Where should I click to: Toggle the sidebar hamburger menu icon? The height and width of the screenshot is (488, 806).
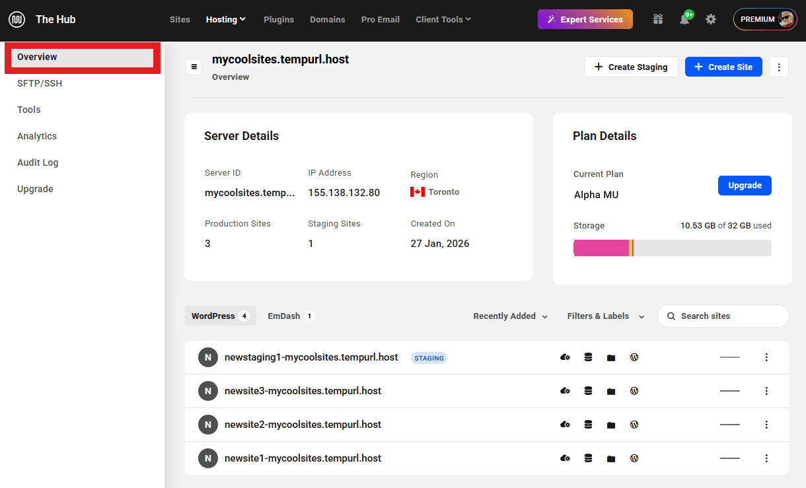[x=194, y=67]
